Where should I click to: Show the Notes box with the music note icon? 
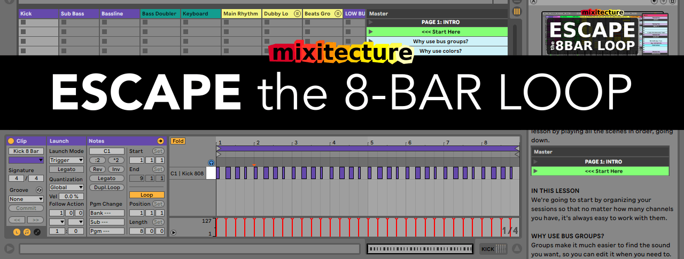27,232
